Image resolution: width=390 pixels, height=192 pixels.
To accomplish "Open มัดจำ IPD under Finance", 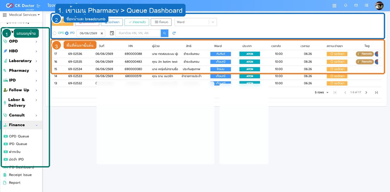I will [16, 159].
